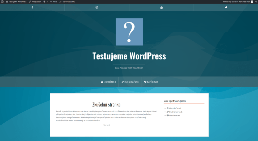Go to Partnerský web in main navigation
The height and width of the screenshot is (141, 258).
130,82
